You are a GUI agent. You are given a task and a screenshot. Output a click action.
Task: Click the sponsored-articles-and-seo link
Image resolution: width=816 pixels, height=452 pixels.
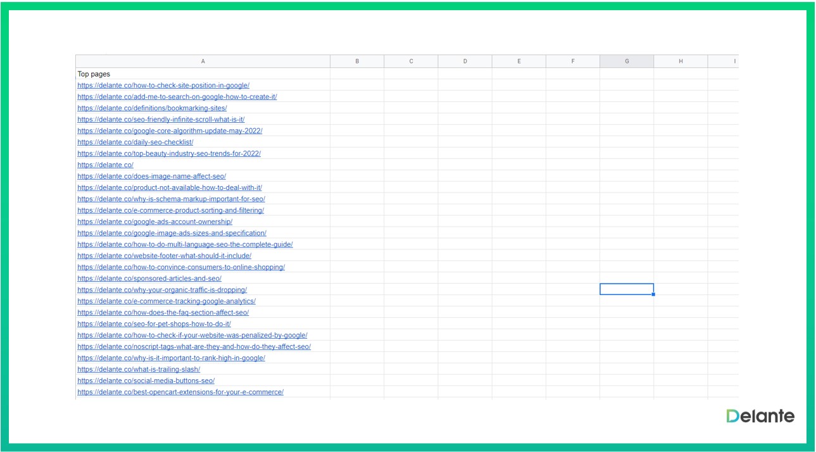149,279
